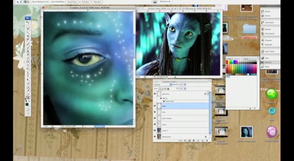Hide the blue layer

click(155, 112)
